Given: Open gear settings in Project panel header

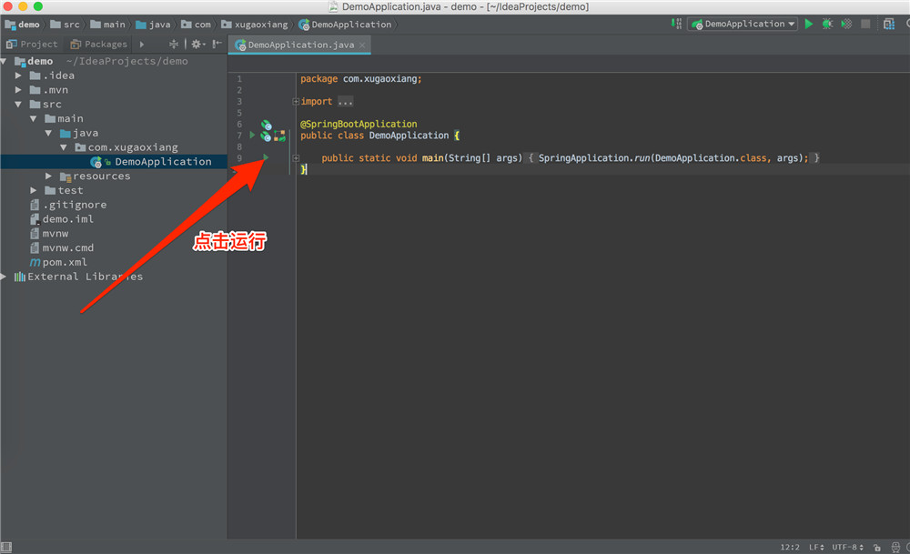Looking at the screenshot, I should 197,44.
